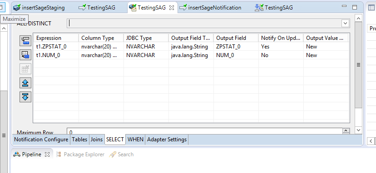Close the active TestingSAG tab
The height and width of the screenshot is (173, 376).
coord(172,8)
